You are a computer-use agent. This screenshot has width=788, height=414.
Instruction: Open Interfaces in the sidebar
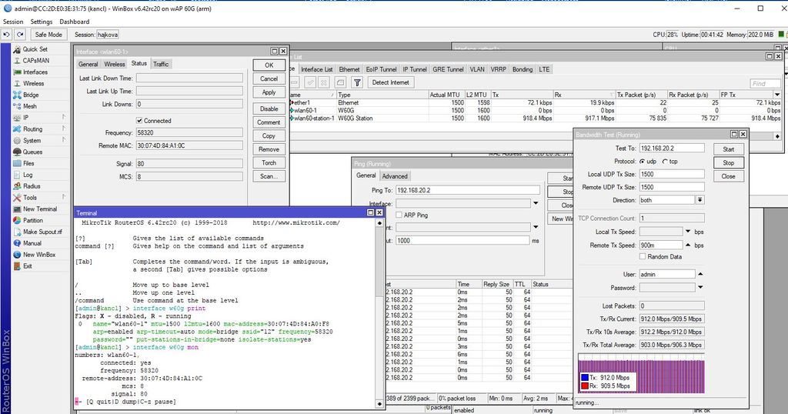[x=35, y=72]
